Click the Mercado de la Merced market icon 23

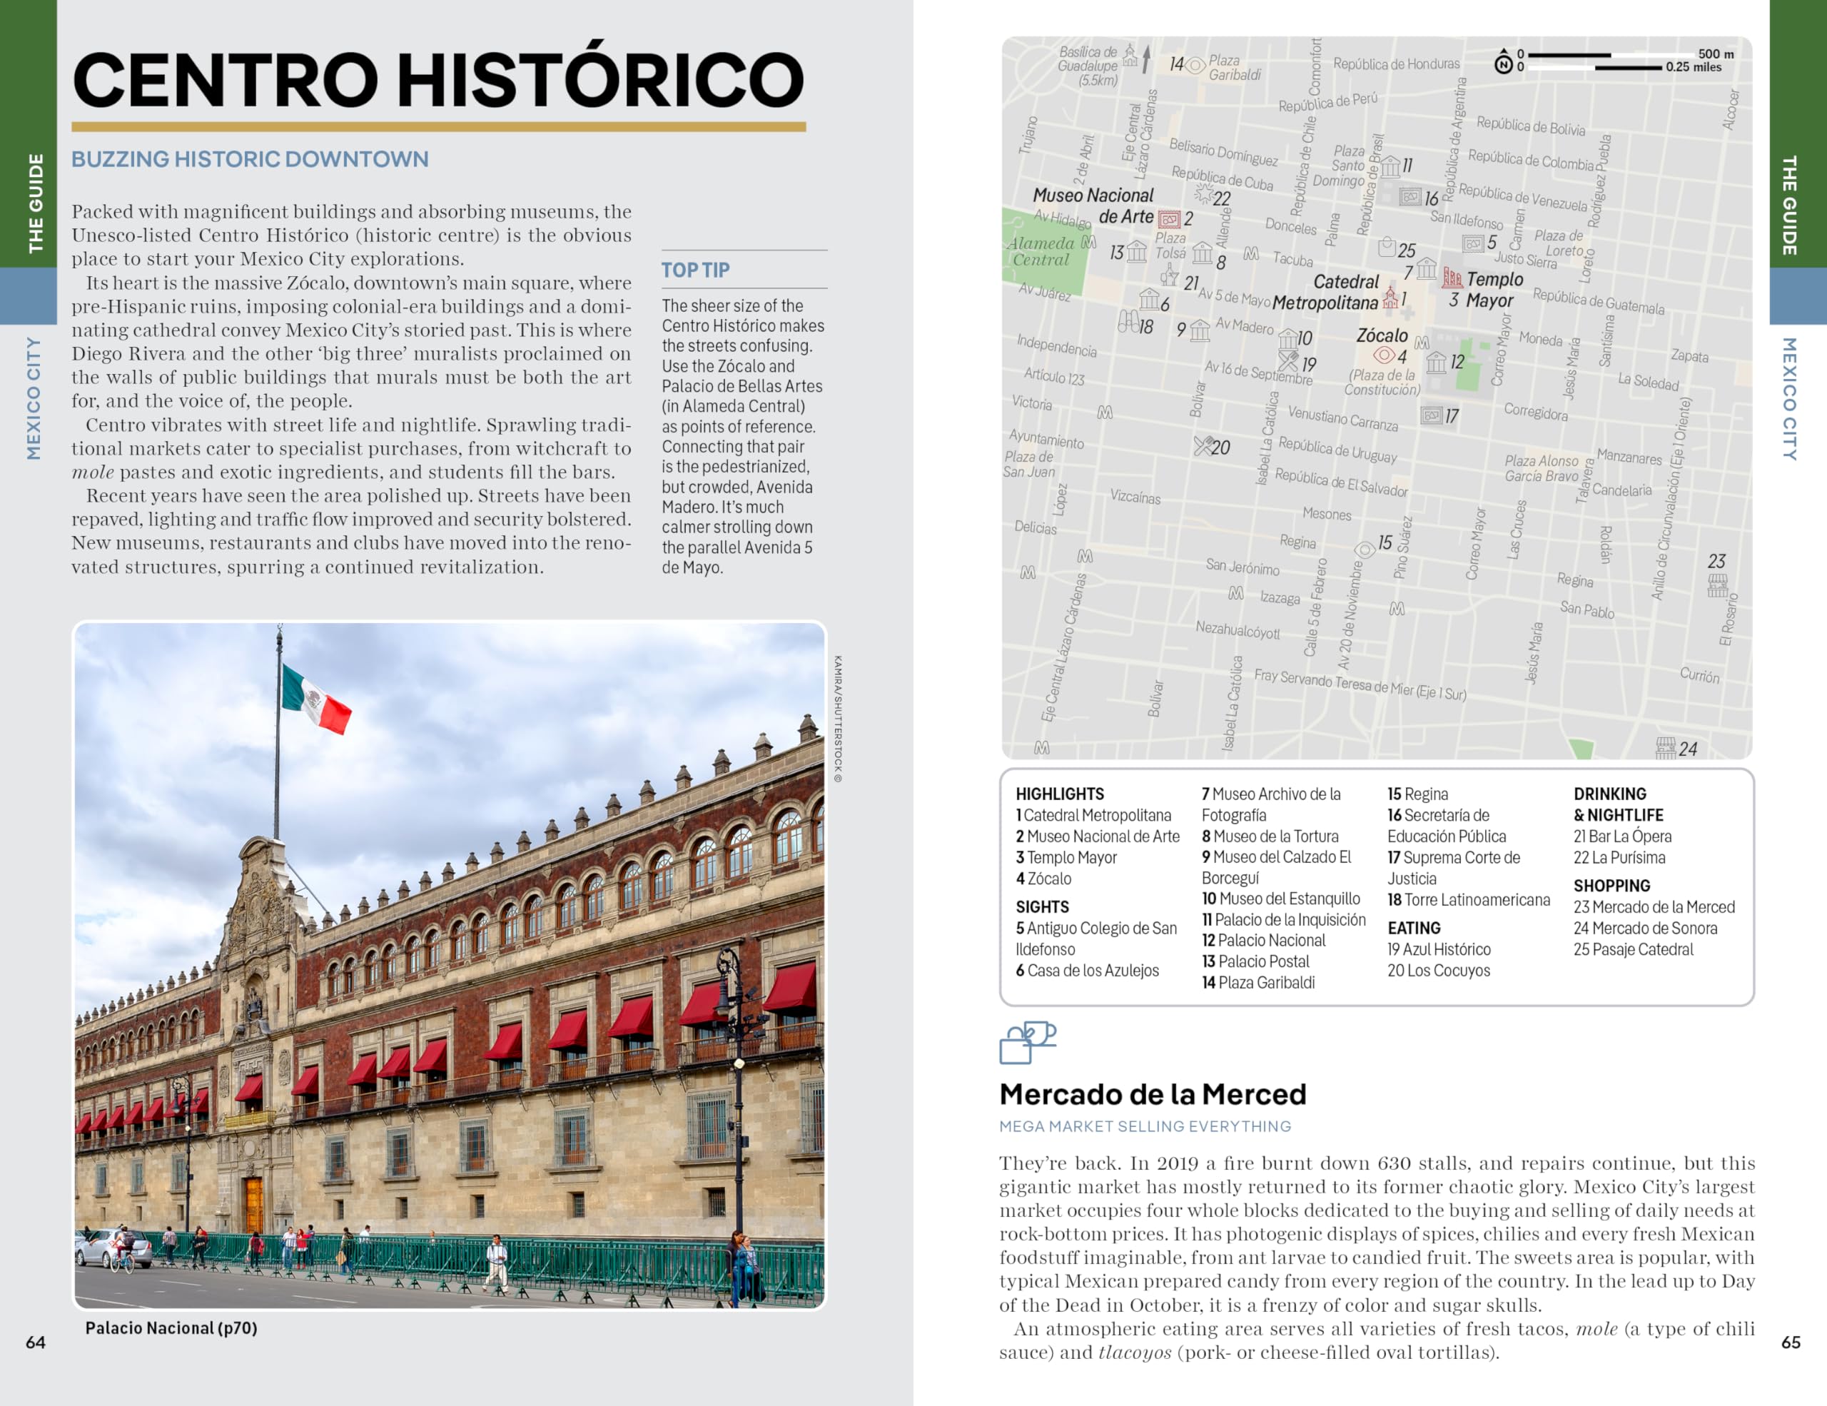1717,585
